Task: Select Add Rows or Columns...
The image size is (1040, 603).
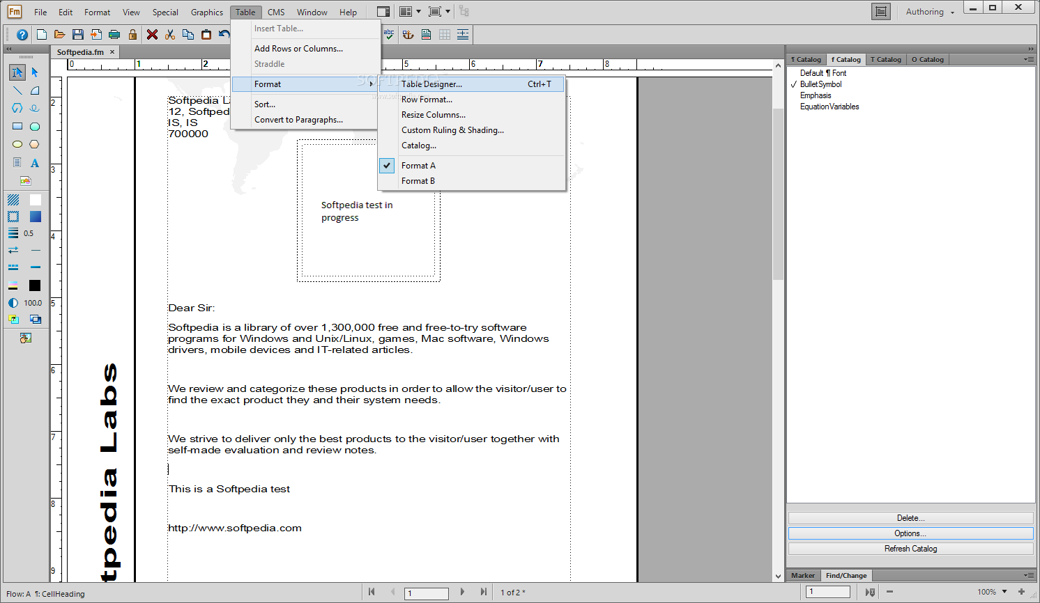Action: point(298,49)
